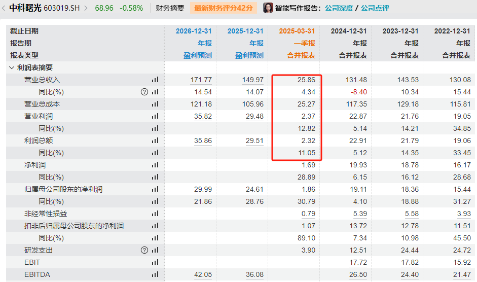The width and height of the screenshot is (477, 282).
Task: Click the bar chart icon for 营业总收入
Action: click(155, 80)
